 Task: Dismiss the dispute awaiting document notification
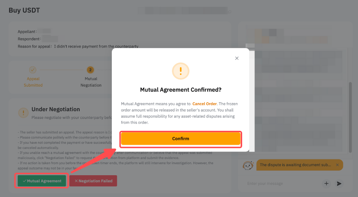337,165
